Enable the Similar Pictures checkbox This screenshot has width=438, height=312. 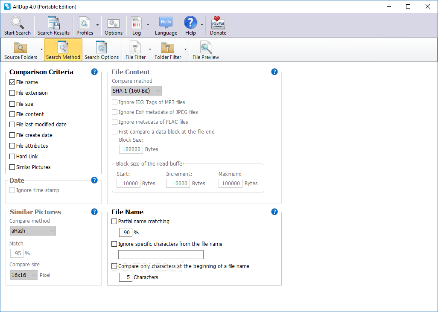(x=12, y=167)
